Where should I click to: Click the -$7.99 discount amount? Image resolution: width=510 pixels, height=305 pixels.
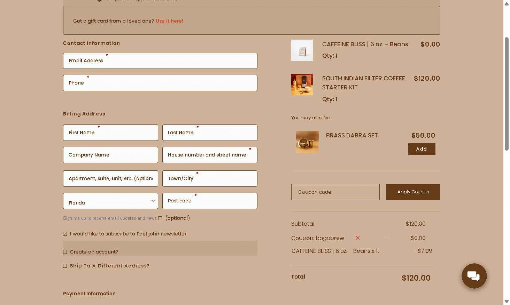tap(423, 251)
